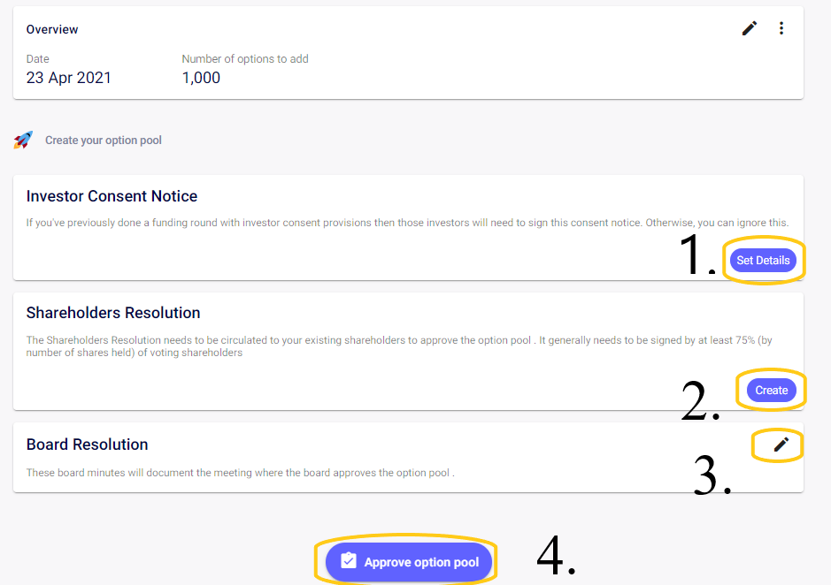This screenshot has height=585, width=831.
Task: Click the 1,000 options to add value
Action: pos(201,78)
